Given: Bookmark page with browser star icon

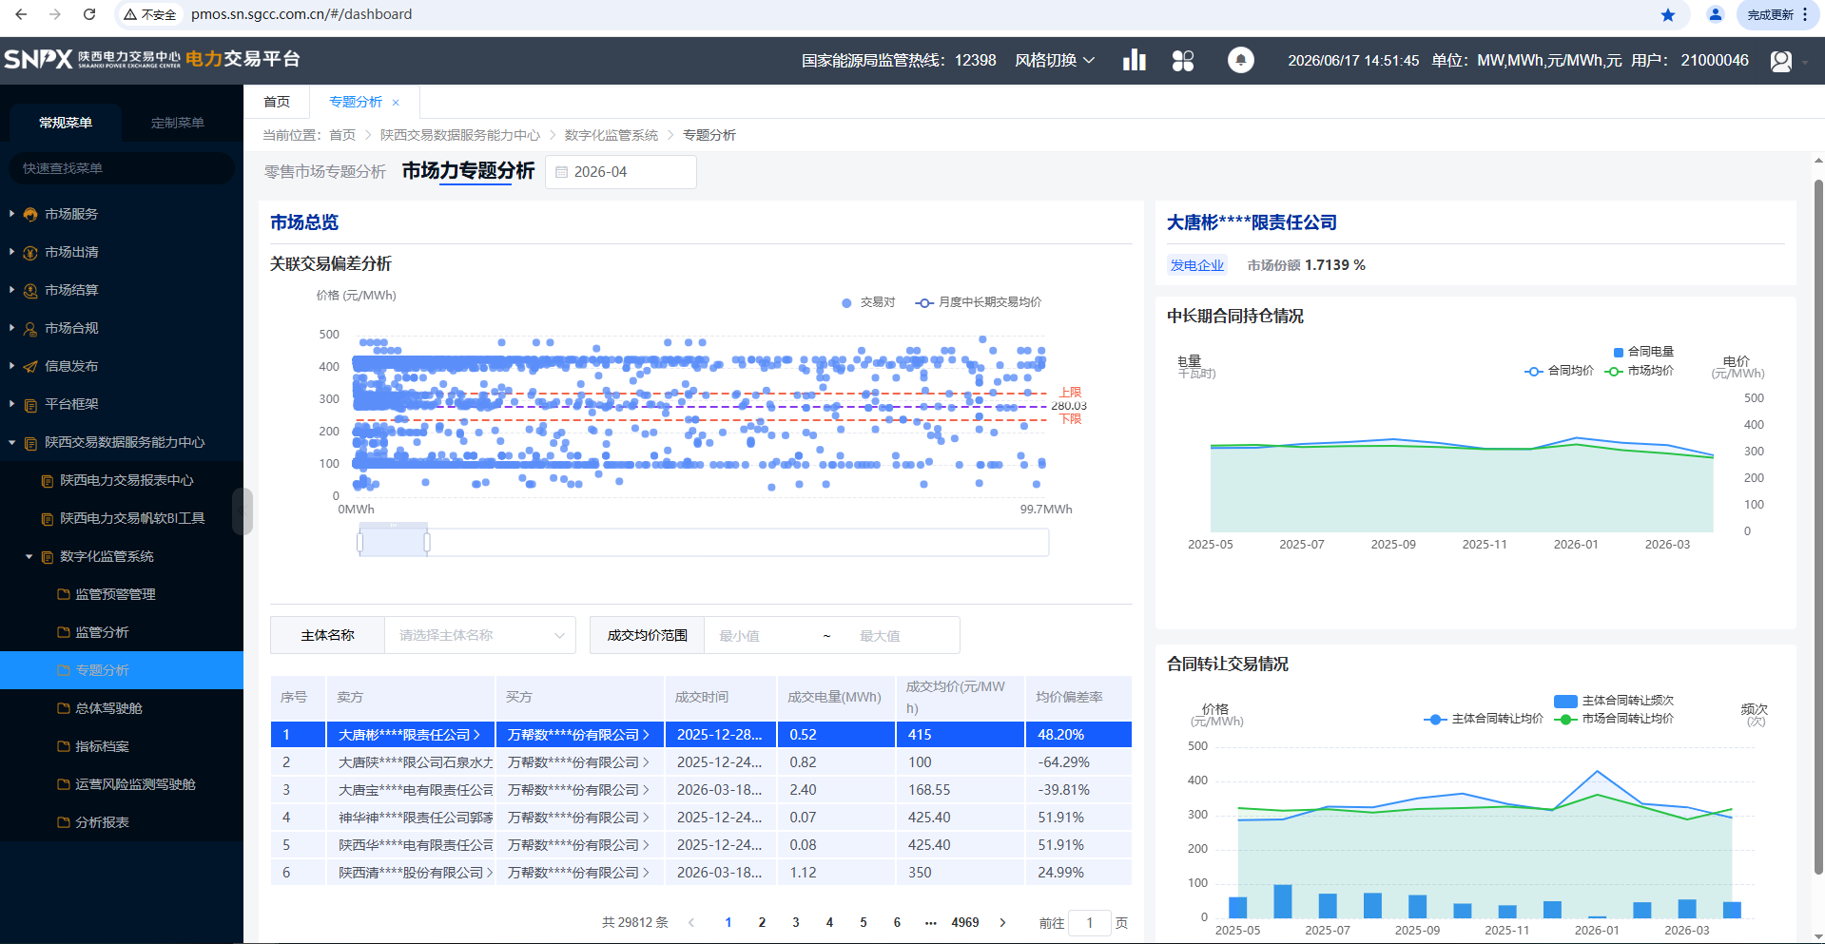Looking at the screenshot, I should point(1667,14).
